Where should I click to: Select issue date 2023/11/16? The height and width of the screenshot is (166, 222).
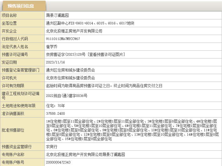pyautogui.click(x=55, y=62)
